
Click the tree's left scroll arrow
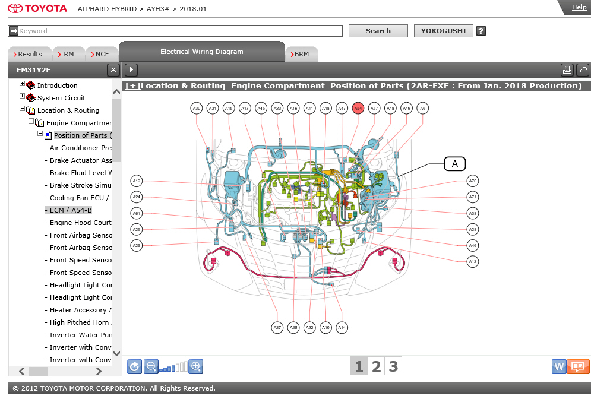(x=22, y=371)
